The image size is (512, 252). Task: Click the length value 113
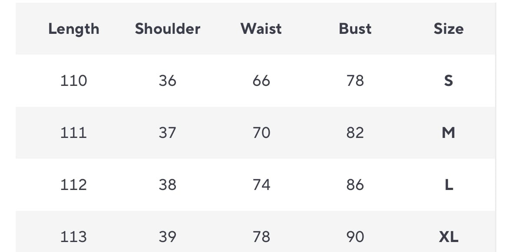(73, 237)
